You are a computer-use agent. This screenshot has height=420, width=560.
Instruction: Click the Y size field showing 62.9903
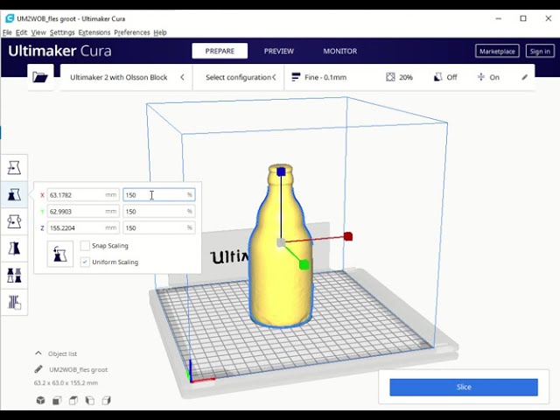[x=83, y=212]
